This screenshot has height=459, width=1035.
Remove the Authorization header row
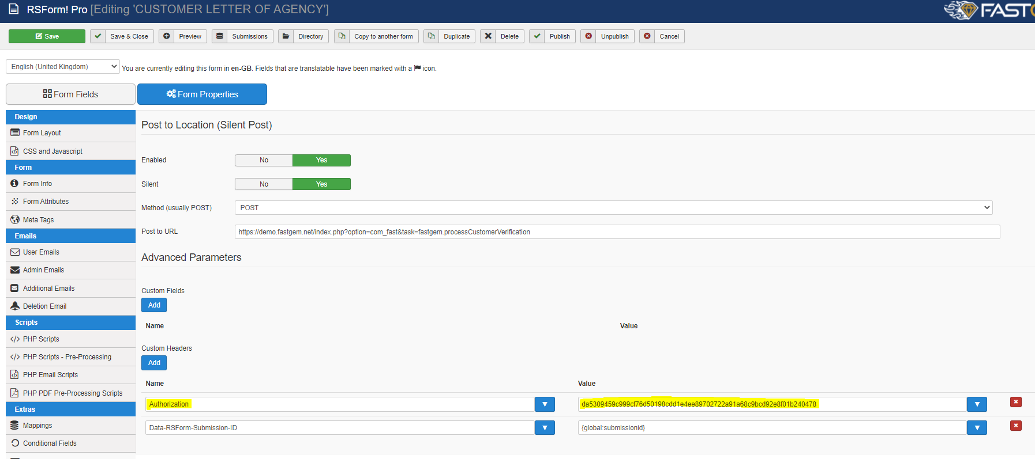pyautogui.click(x=1016, y=402)
